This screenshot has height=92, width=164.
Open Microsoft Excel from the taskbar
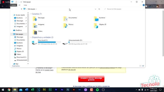tap(33, 90)
